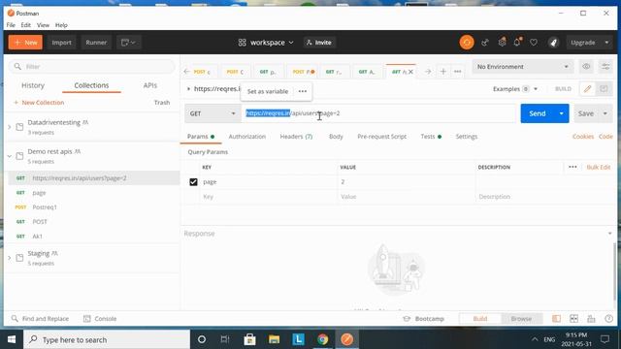Switch to Browse mode toggle

(521, 319)
